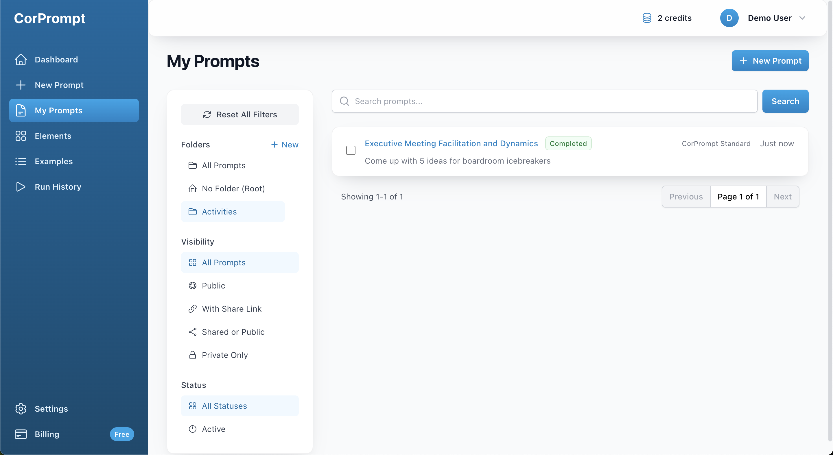Click Reset All Filters
This screenshot has height=455, width=833.
point(239,114)
